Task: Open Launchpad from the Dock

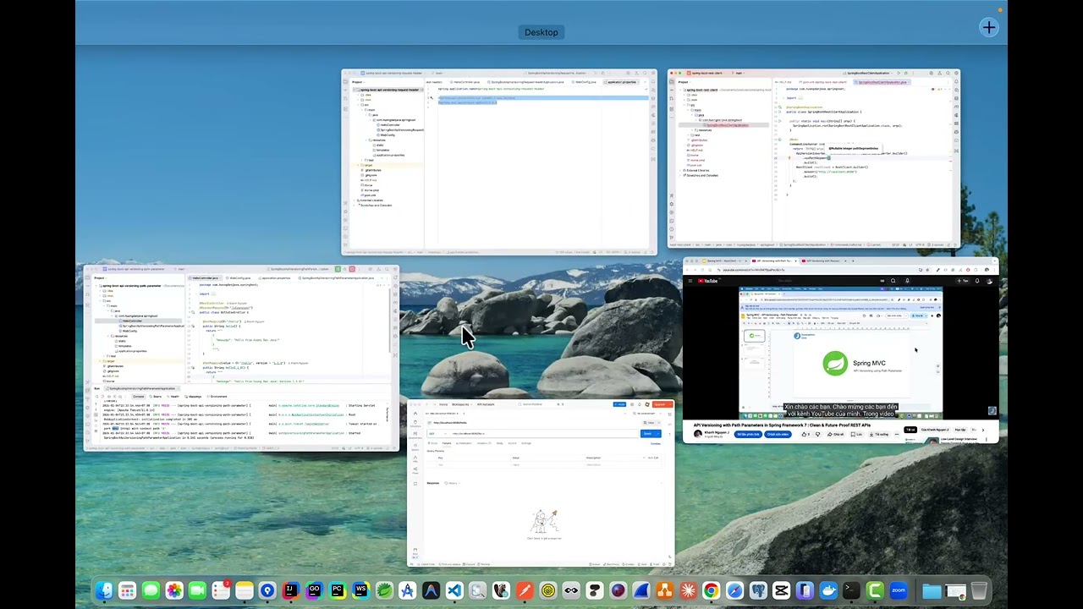Action: point(127,590)
